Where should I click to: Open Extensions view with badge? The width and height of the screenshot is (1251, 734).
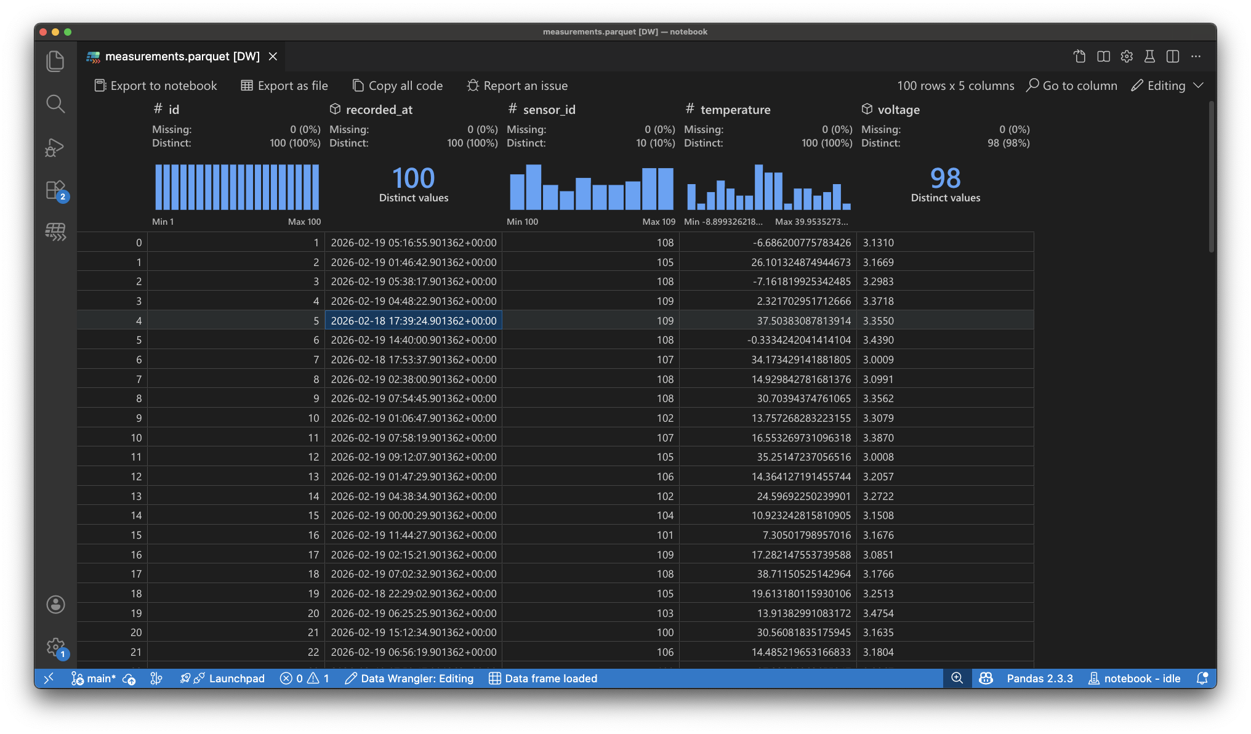coord(55,190)
